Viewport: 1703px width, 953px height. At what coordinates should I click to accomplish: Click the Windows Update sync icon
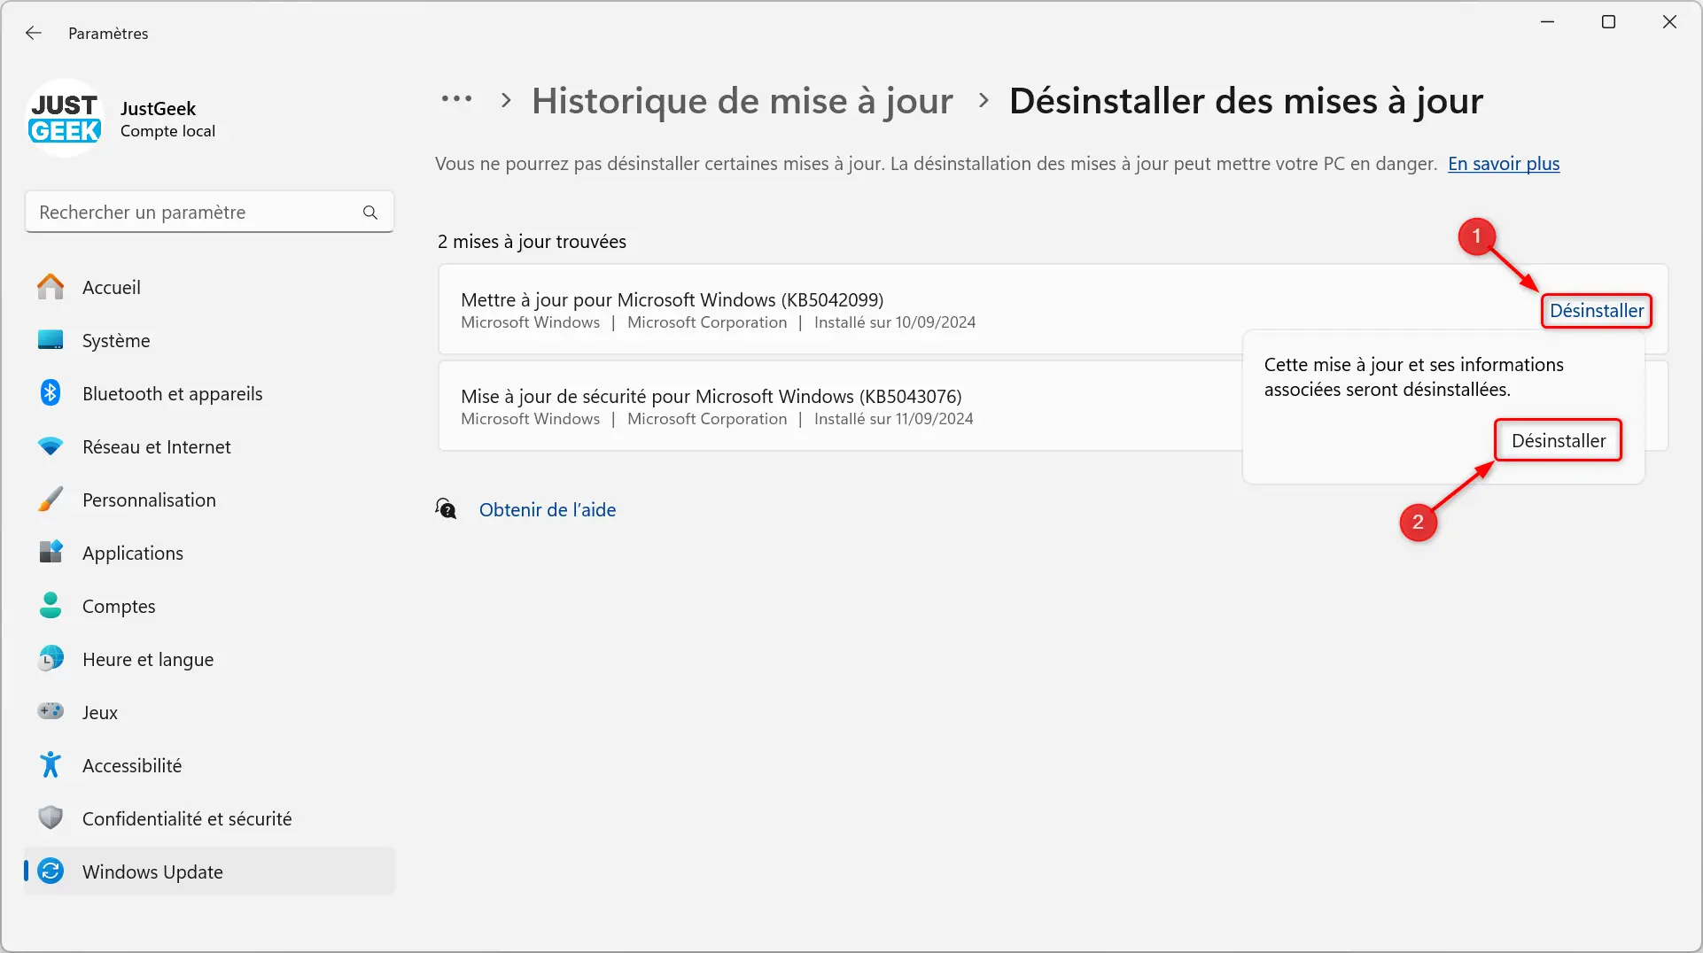[51, 872]
